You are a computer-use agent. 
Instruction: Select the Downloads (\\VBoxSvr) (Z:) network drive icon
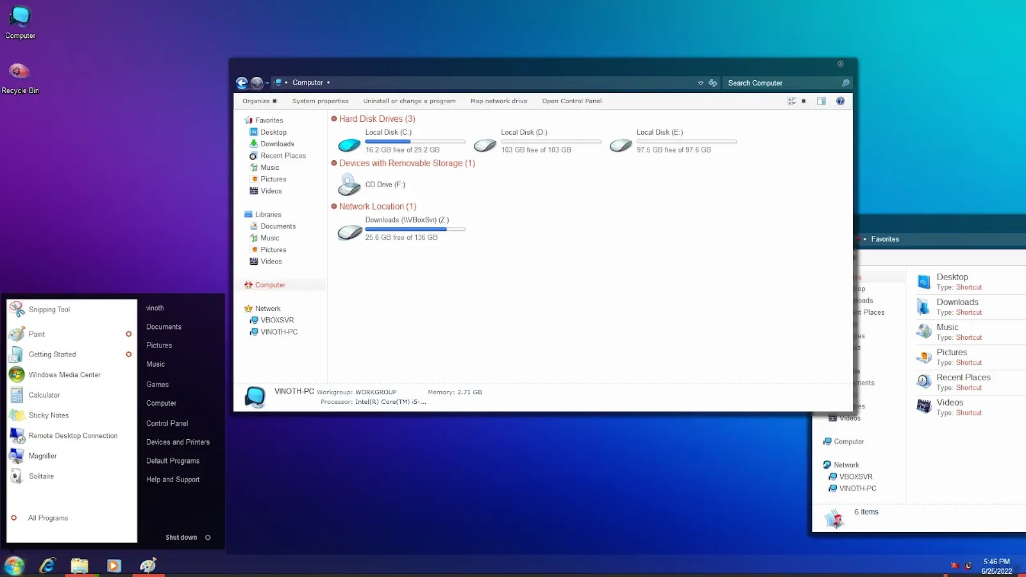pyautogui.click(x=349, y=232)
